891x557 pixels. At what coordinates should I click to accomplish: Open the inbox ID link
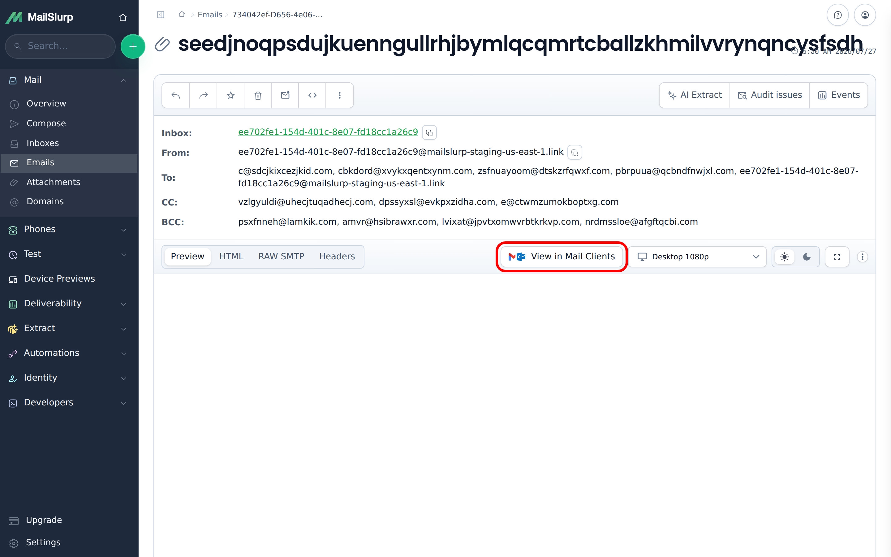point(328,132)
